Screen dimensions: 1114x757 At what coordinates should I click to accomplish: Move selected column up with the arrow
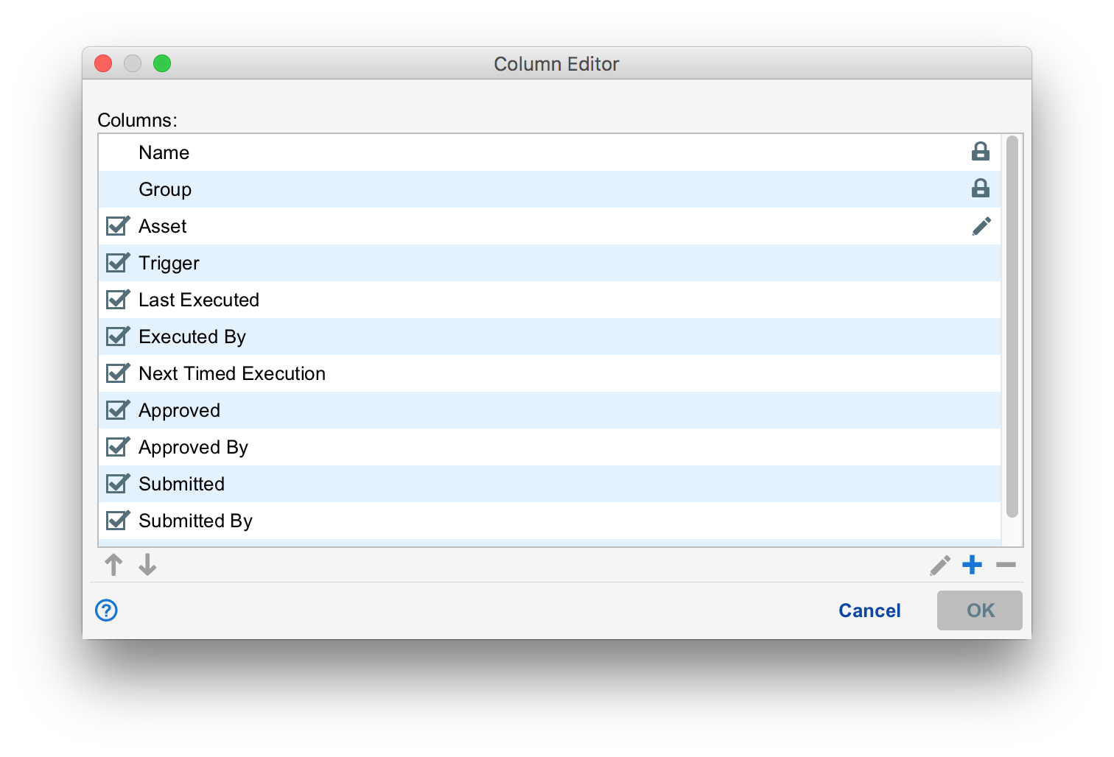[x=113, y=565]
